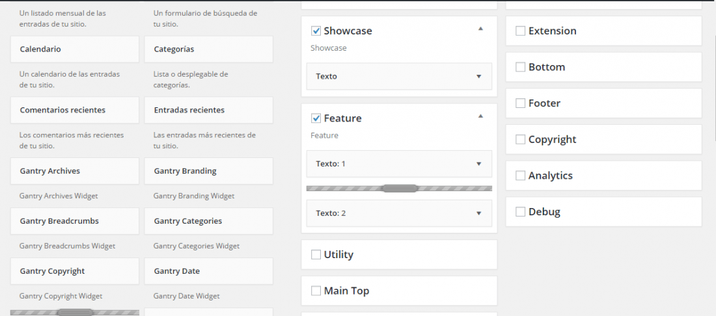Uncheck the Showcase checkbox
Viewport: 716px width, 316px height.
(316, 31)
